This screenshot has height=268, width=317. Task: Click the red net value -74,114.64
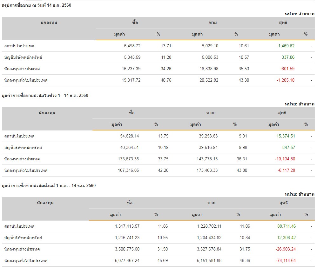pyautogui.click(x=286, y=260)
